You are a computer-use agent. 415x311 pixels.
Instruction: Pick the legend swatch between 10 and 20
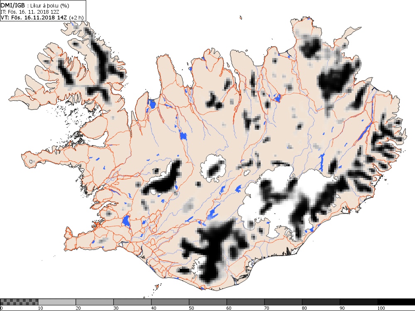[57, 302]
